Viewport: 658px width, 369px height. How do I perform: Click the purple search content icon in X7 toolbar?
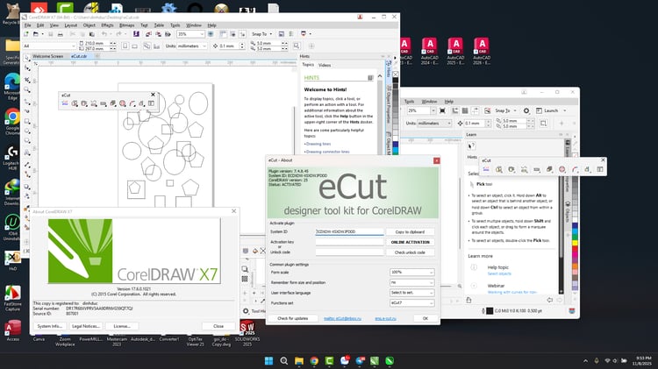[136, 34]
